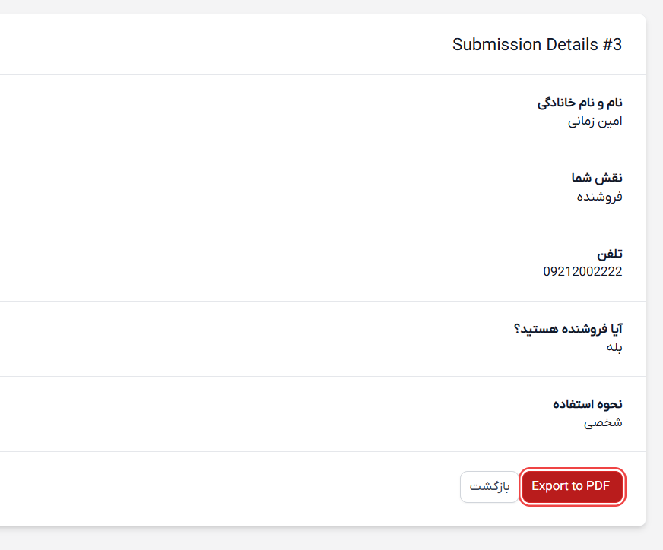This screenshot has height=550, width=663.
Task: Click the "نام و نام خانادگی" field label
Action: pyautogui.click(x=579, y=102)
